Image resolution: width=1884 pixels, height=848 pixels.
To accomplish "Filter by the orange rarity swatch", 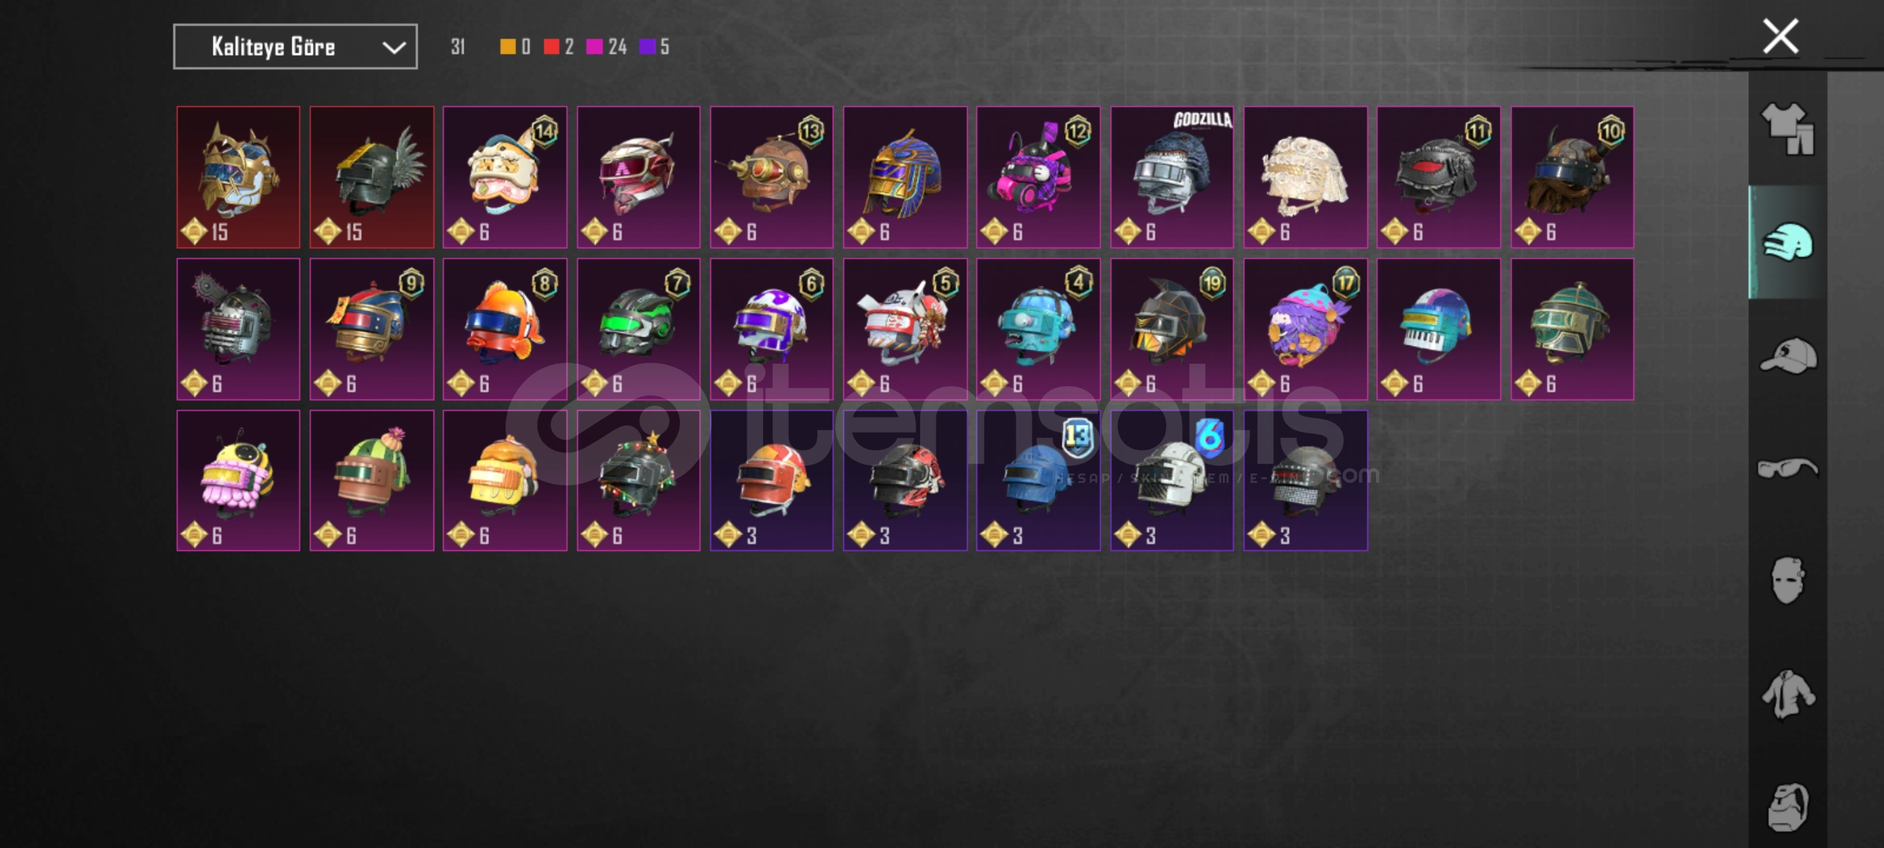I will [x=508, y=47].
